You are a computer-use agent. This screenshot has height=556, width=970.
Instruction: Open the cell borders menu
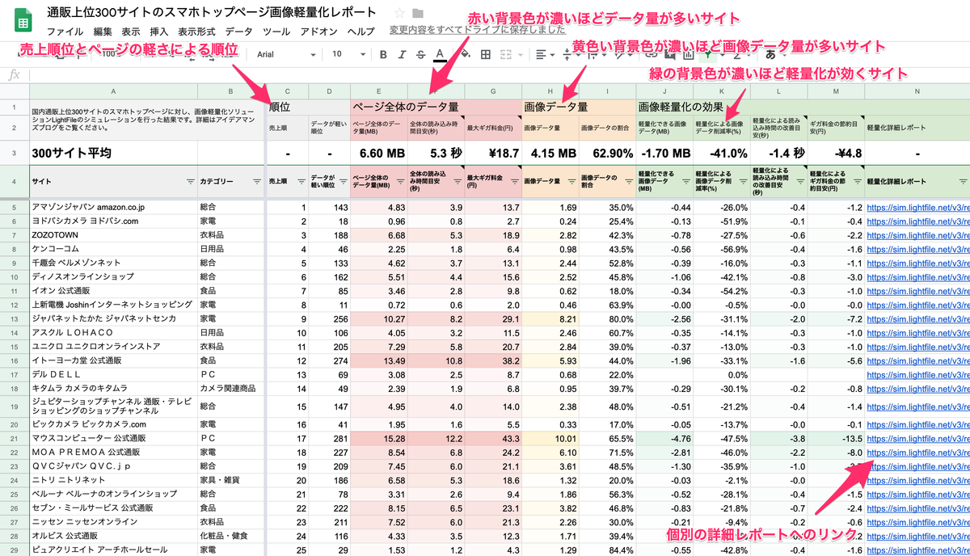485,55
